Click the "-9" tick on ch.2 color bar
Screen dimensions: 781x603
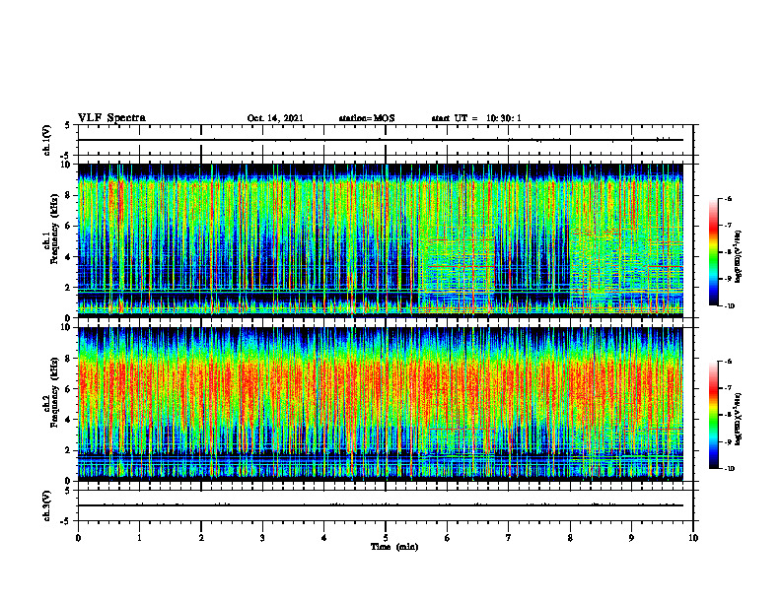pyautogui.click(x=728, y=441)
